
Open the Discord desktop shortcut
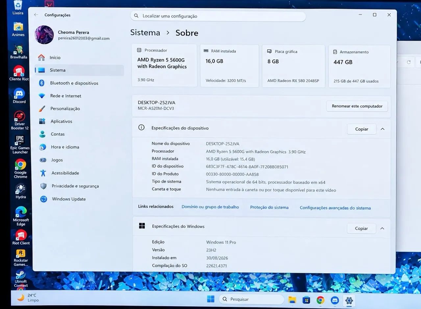tap(19, 96)
